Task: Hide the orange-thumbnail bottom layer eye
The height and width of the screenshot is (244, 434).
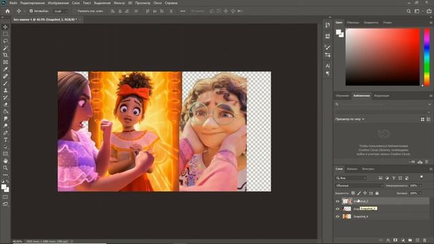Action: click(338, 216)
